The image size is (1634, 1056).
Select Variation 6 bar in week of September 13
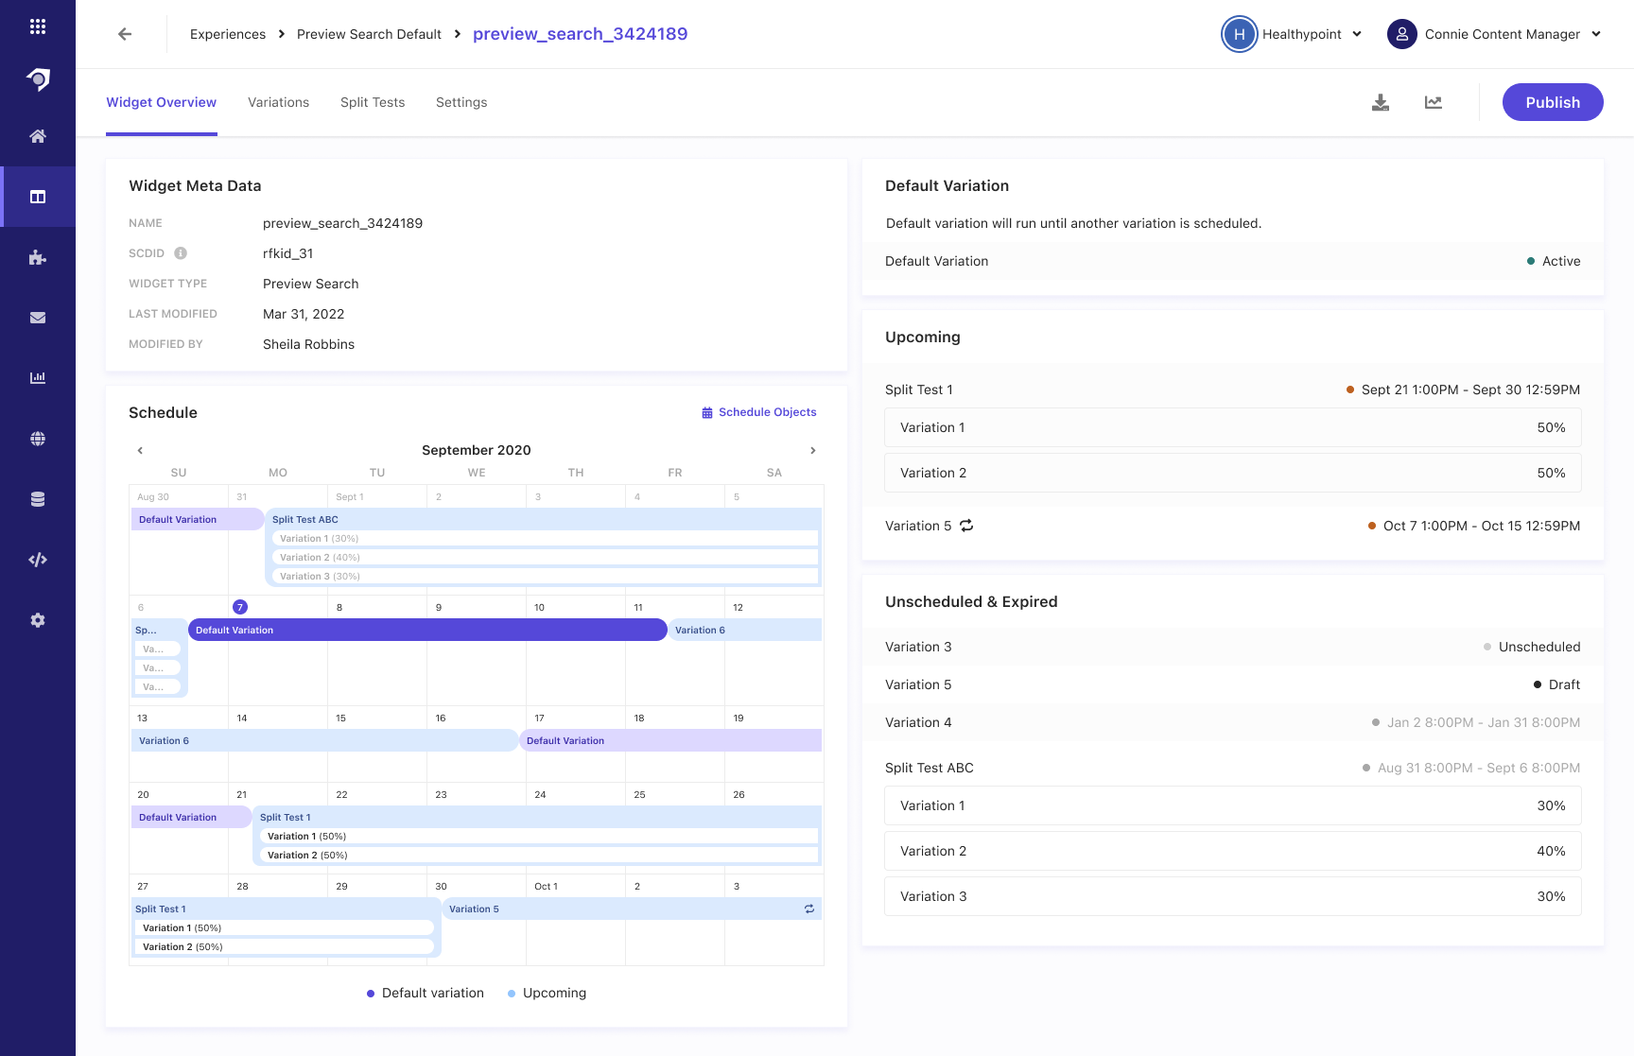pos(324,740)
